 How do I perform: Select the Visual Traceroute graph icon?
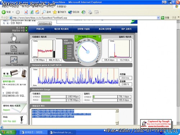tap(14, 60)
